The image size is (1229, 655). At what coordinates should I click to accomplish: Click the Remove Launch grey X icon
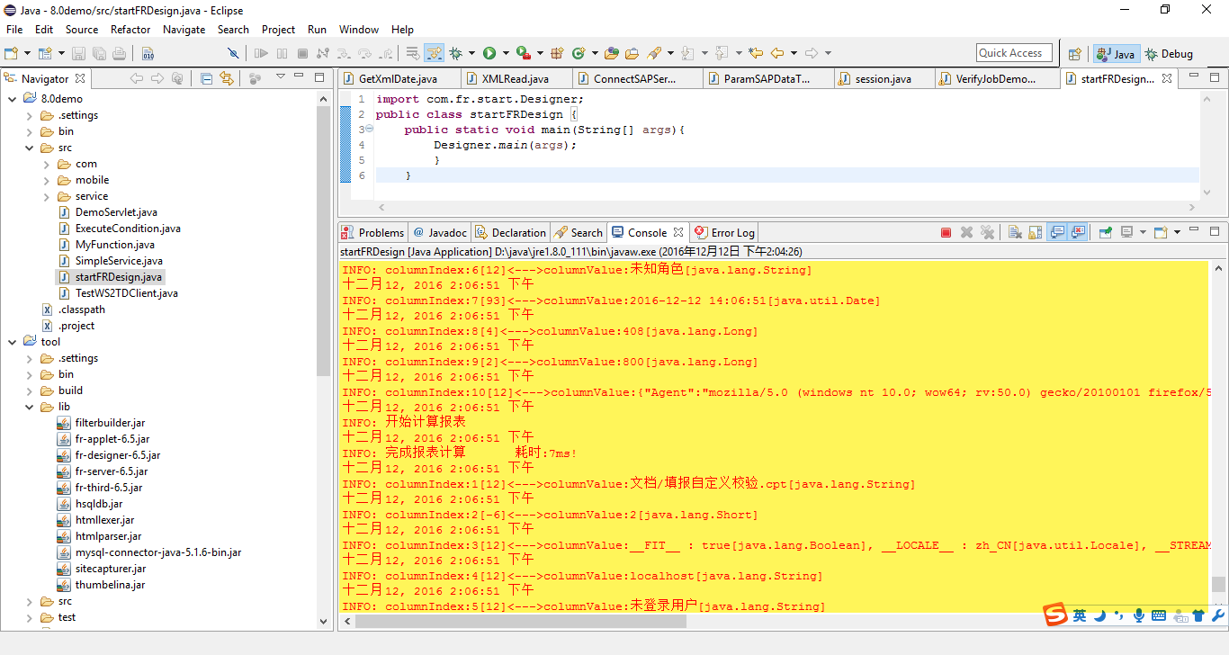coord(966,232)
